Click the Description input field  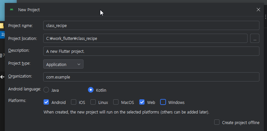tap(151, 51)
